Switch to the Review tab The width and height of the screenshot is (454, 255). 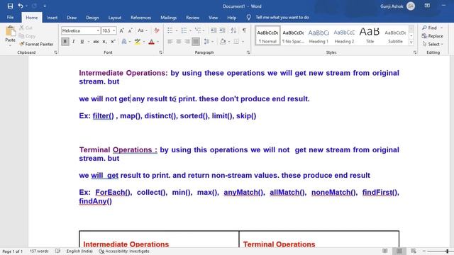coord(192,18)
